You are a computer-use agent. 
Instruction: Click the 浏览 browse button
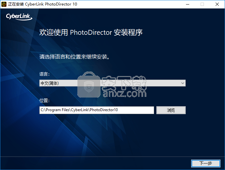coord(171,110)
